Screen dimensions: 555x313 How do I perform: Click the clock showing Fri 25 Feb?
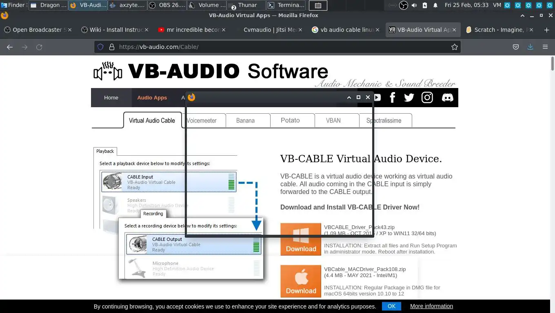(467, 5)
